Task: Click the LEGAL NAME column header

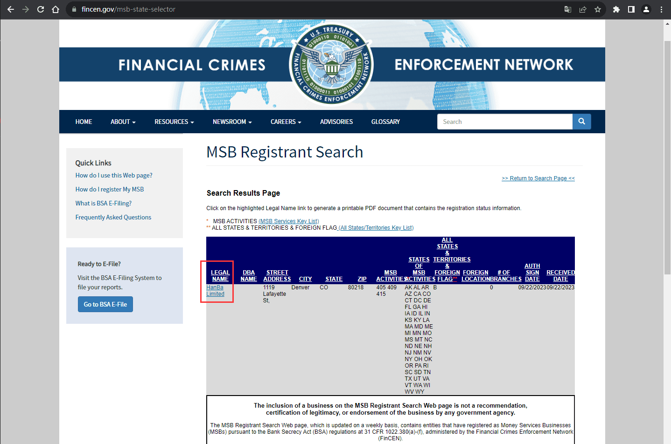Action: [220, 276]
